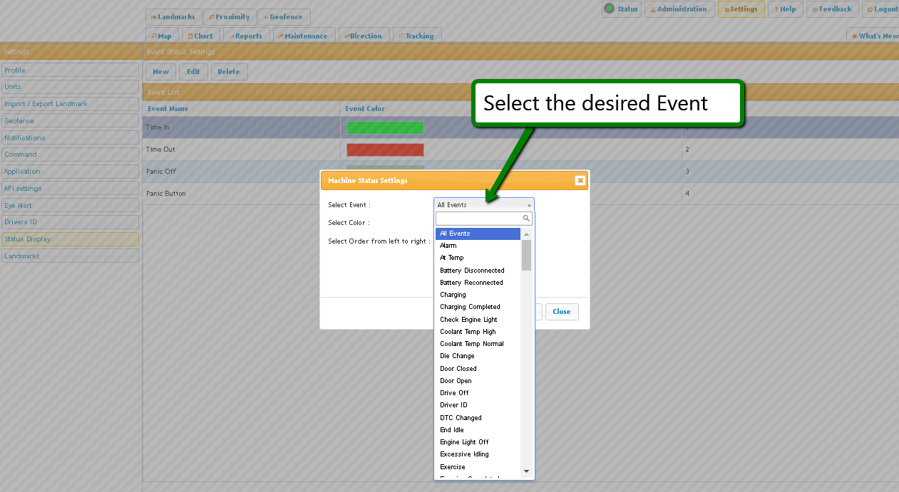Open the Maintenance tab
This screenshot has width=899, height=492.
pos(303,36)
